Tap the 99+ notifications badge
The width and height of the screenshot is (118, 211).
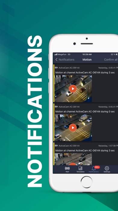(97, 167)
